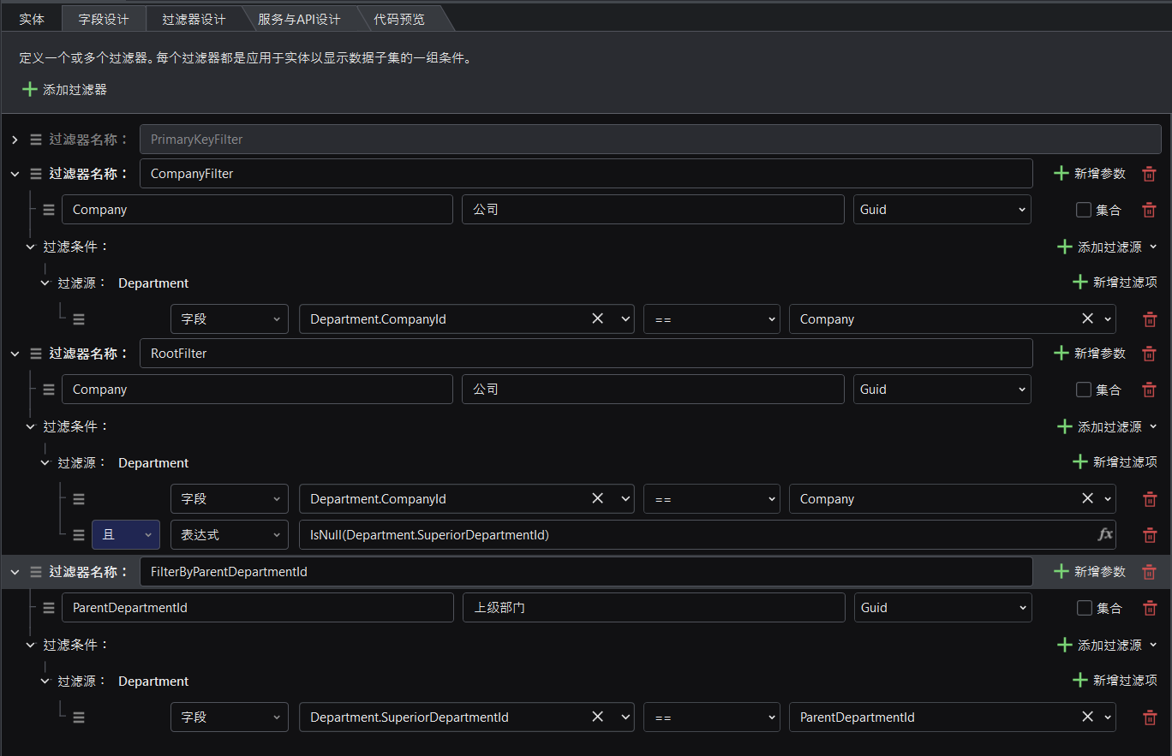This screenshot has height=756, width=1172.
Task: Collapse the FilterByParentDepartmentId filter
Action: (x=15, y=572)
